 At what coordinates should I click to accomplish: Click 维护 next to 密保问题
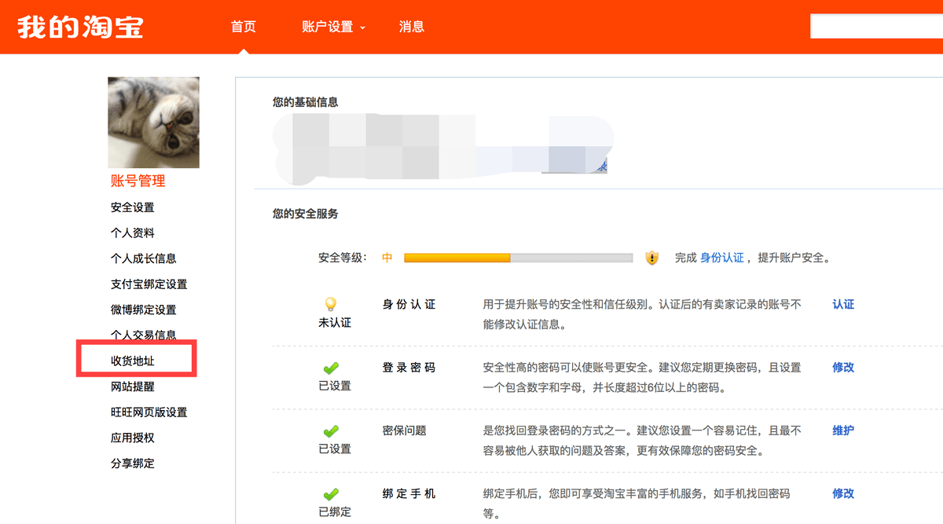843,431
